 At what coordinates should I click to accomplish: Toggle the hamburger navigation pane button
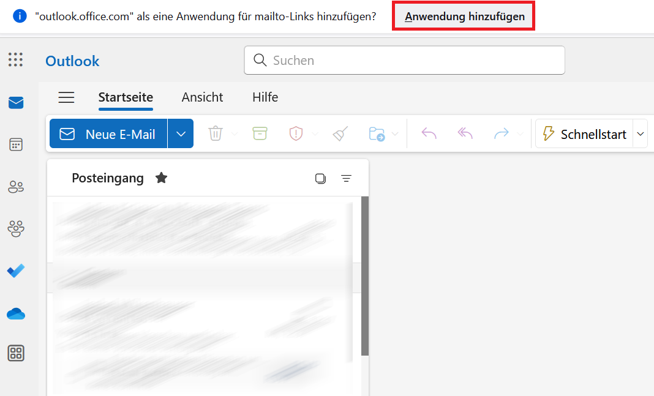coord(66,97)
